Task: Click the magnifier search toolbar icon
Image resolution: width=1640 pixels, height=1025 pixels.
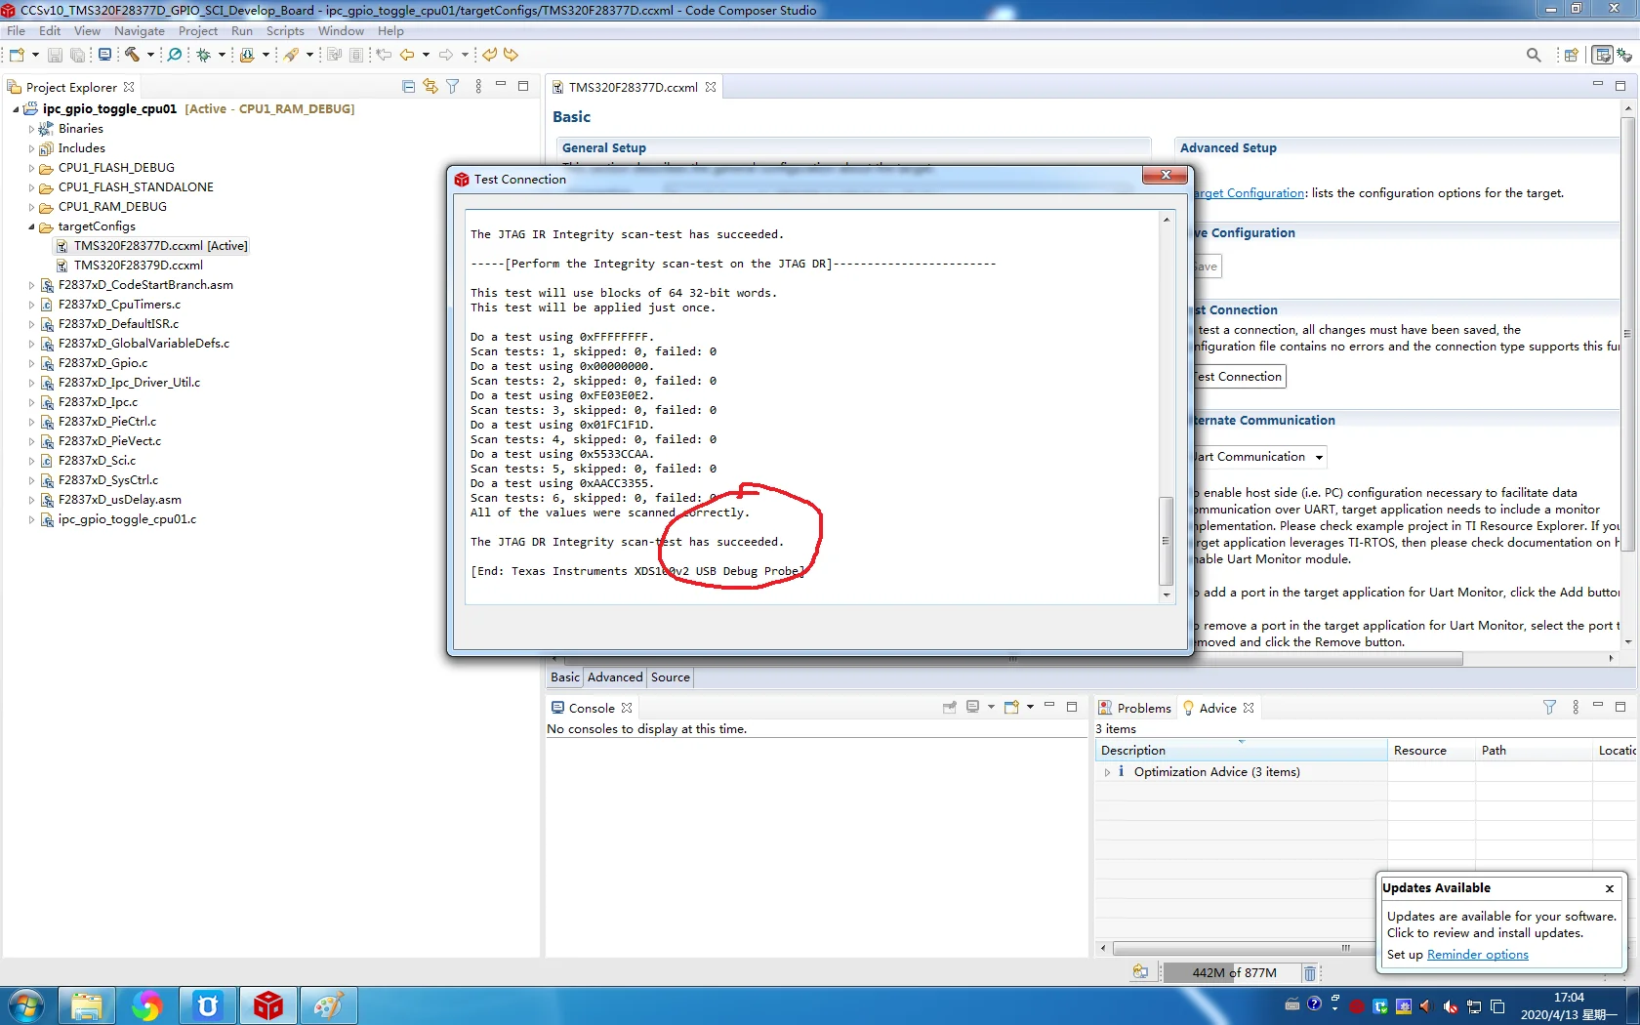Action: [x=175, y=55]
